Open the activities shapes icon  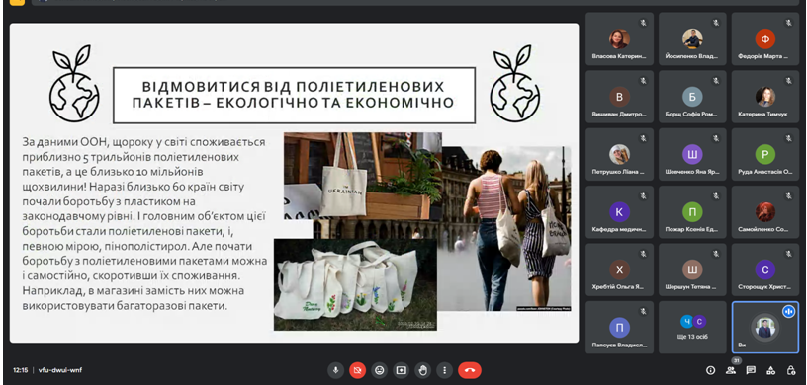coord(771,370)
